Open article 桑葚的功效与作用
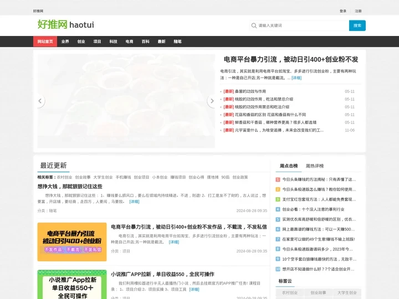The height and width of the screenshot is (299, 399). pos(250,91)
